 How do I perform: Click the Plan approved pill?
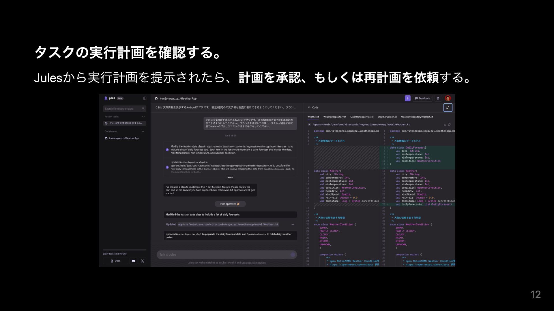pyautogui.click(x=230, y=204)
